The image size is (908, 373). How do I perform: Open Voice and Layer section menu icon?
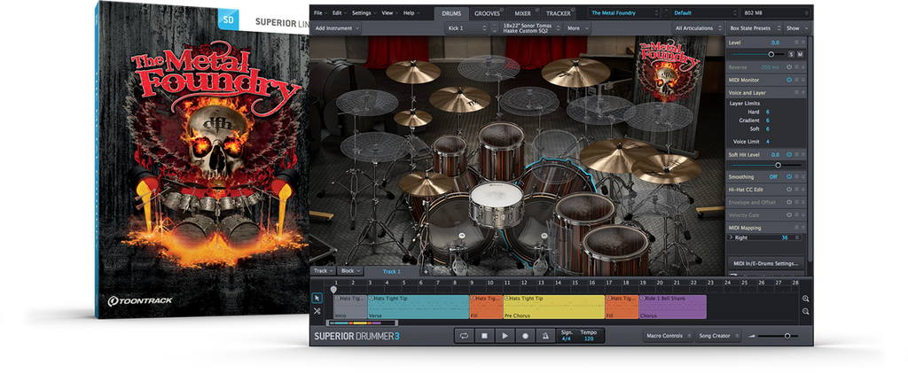796,92
